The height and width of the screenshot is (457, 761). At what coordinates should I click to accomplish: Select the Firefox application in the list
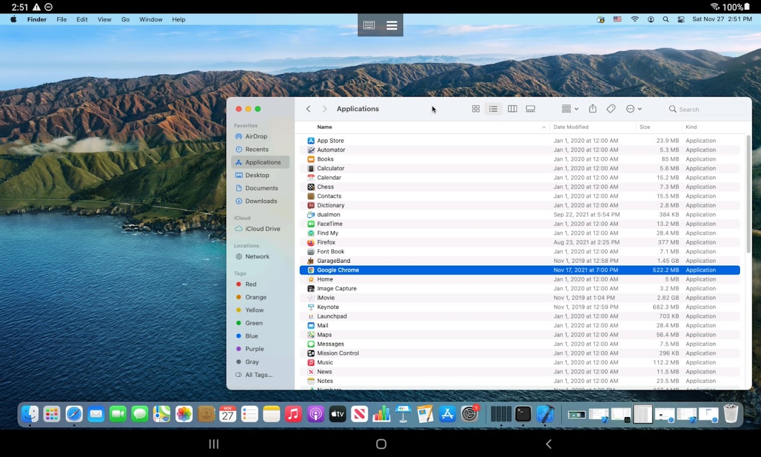click(326, 242)
